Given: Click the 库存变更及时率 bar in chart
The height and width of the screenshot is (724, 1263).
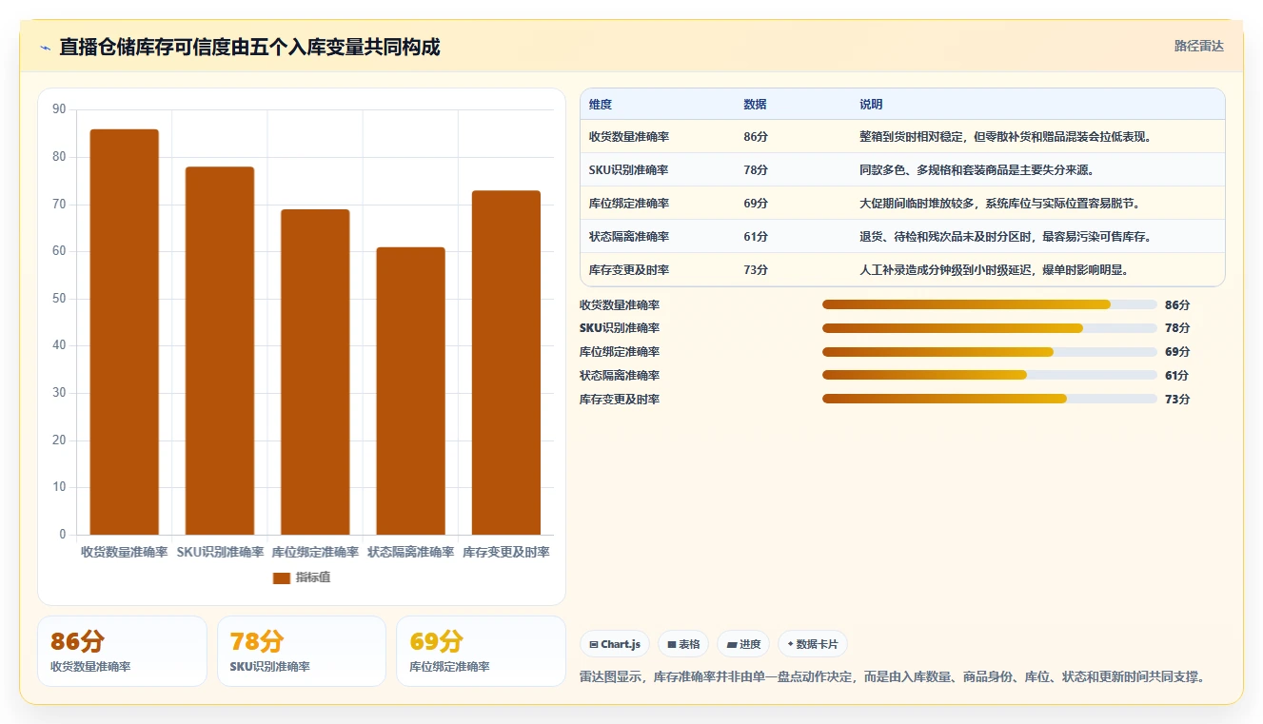Looking at the screenshot, I should [x=506, y=362].
